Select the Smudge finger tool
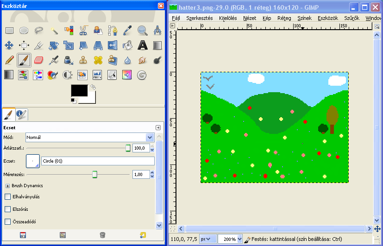 click(x=142, y=60)
